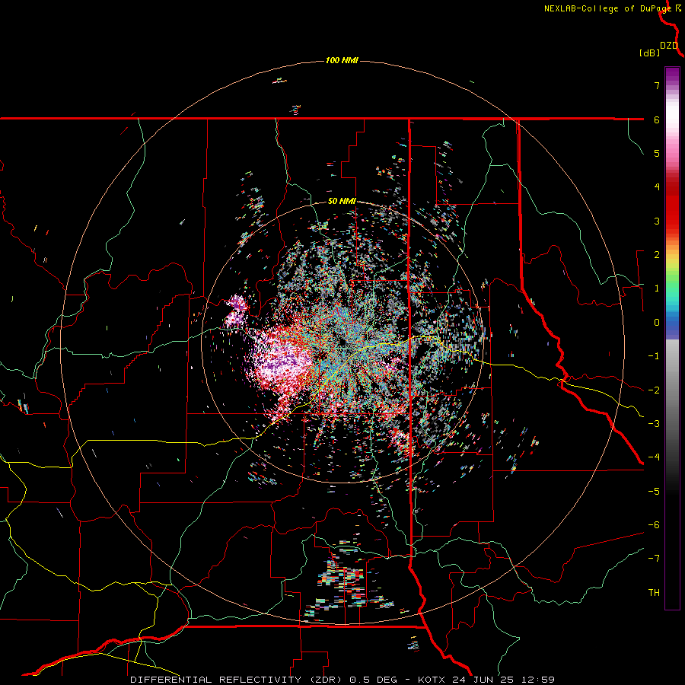
Task: Click the 100 NMI range ring label
Action: point(342,60)
